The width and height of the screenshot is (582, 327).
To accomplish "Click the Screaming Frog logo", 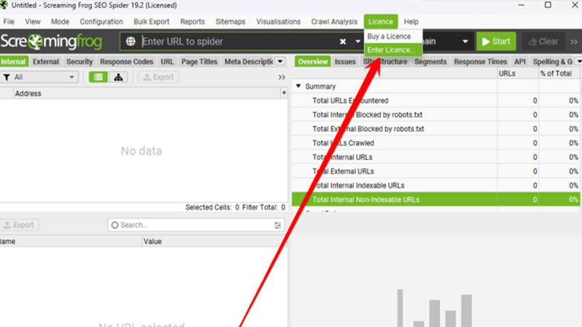I will [x=51, y=42].
